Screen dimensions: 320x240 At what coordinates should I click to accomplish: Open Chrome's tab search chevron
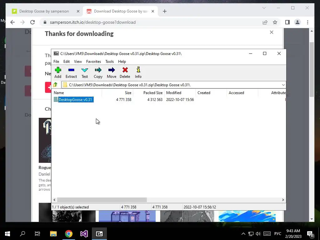point(264,8)
